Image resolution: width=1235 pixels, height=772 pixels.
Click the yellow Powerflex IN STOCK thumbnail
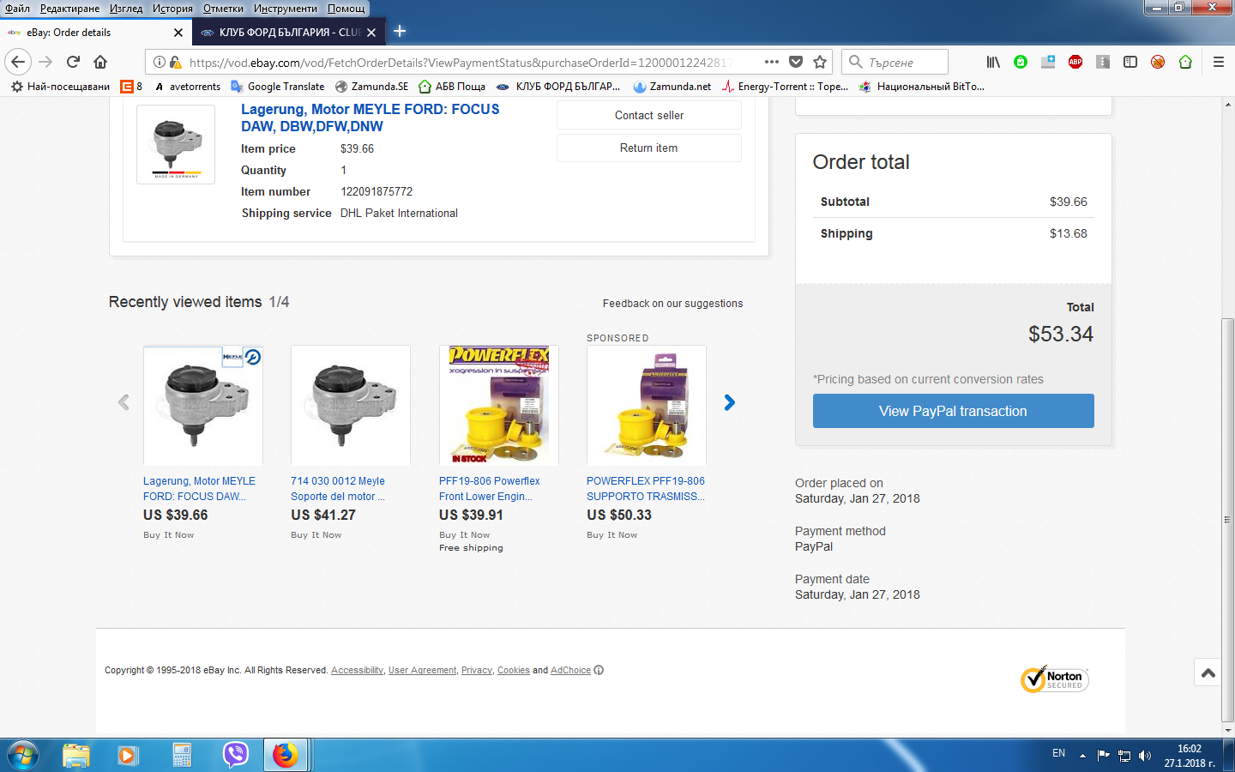(498, 405)
